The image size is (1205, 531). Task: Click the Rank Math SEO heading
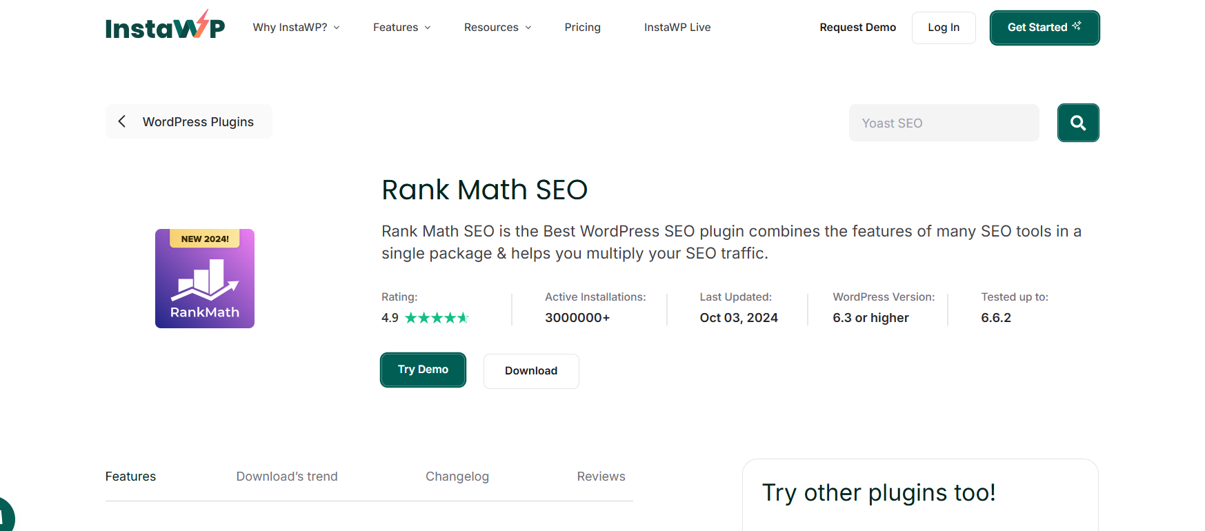(x=485, y=190)
